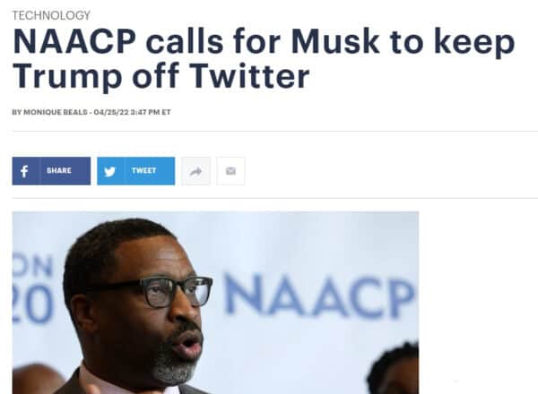This screenshot has width=538, height=394.
Task: Click the Facebook 'f' logo icon
Action: 24,171
